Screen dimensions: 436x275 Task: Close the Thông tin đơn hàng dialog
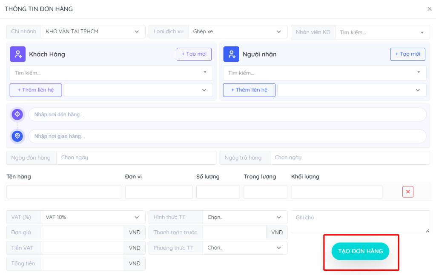429,9
